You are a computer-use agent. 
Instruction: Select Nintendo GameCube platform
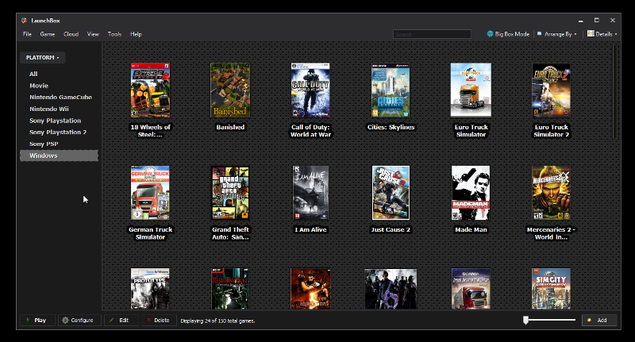click(x=61, y=97)
